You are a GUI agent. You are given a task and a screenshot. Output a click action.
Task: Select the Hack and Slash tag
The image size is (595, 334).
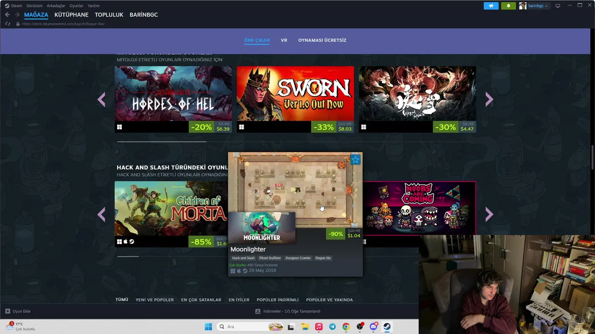pyautogui.click(x=244, y=258)
